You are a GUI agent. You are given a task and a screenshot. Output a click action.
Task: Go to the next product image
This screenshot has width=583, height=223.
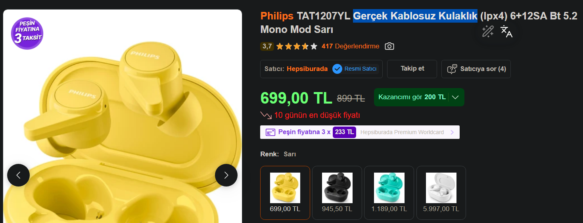(226, 175)
